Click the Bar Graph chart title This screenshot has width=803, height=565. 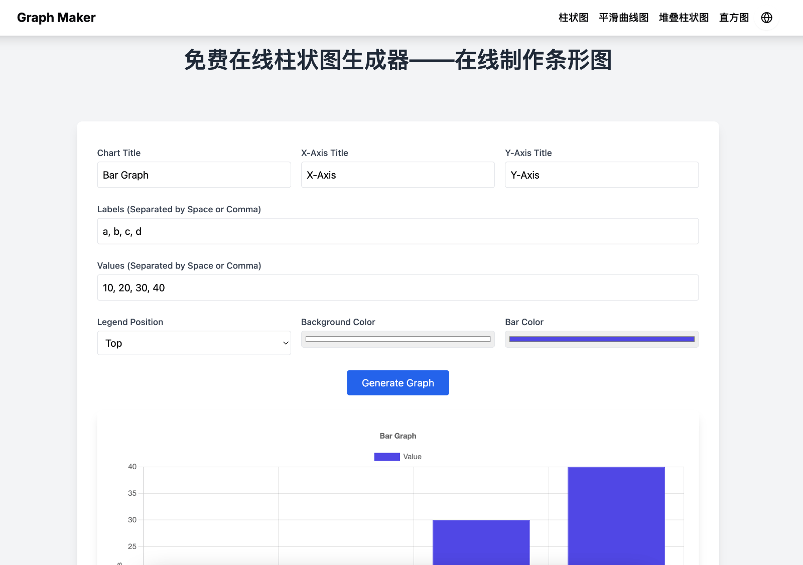[398, 436]
